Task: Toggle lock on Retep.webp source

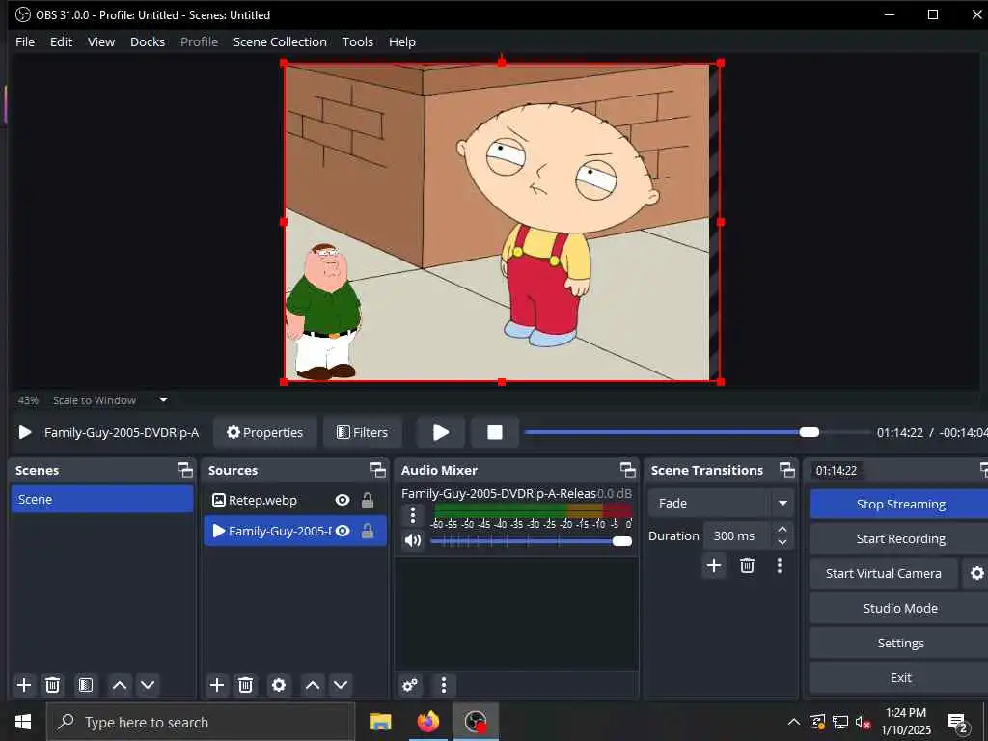Action: tap(368, 501)
